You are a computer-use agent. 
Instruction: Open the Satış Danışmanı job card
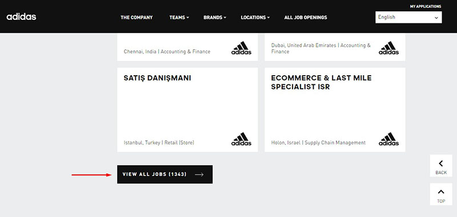point(187,110)
